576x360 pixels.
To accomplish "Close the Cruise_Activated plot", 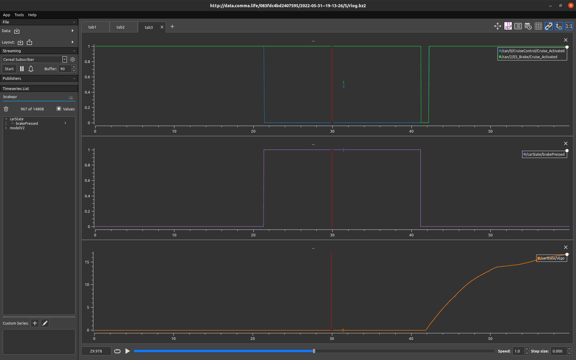I will coord(566,40).
